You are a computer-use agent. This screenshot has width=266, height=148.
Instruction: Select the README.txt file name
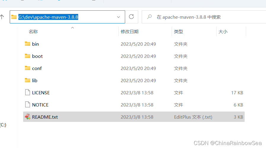45,117
